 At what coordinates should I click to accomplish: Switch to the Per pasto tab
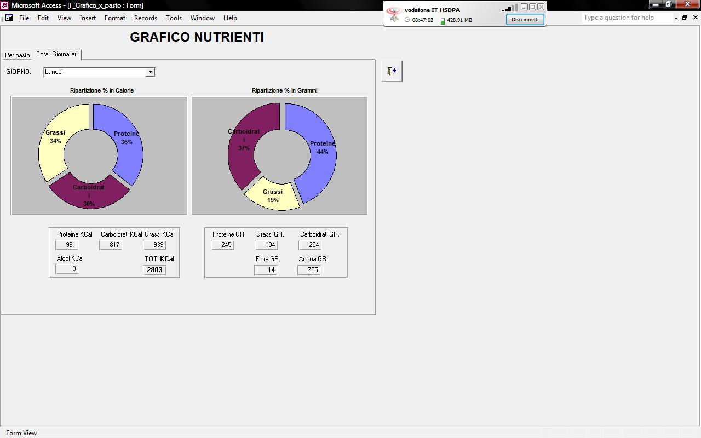(18, 55)
